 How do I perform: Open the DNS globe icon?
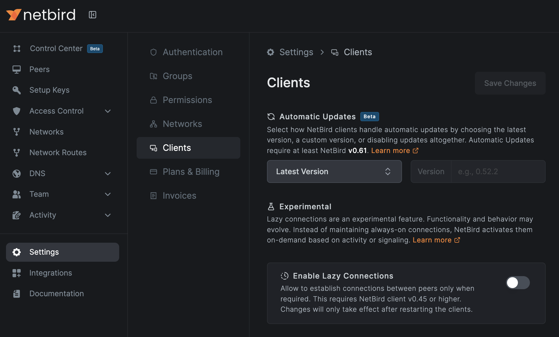(17, 173)
